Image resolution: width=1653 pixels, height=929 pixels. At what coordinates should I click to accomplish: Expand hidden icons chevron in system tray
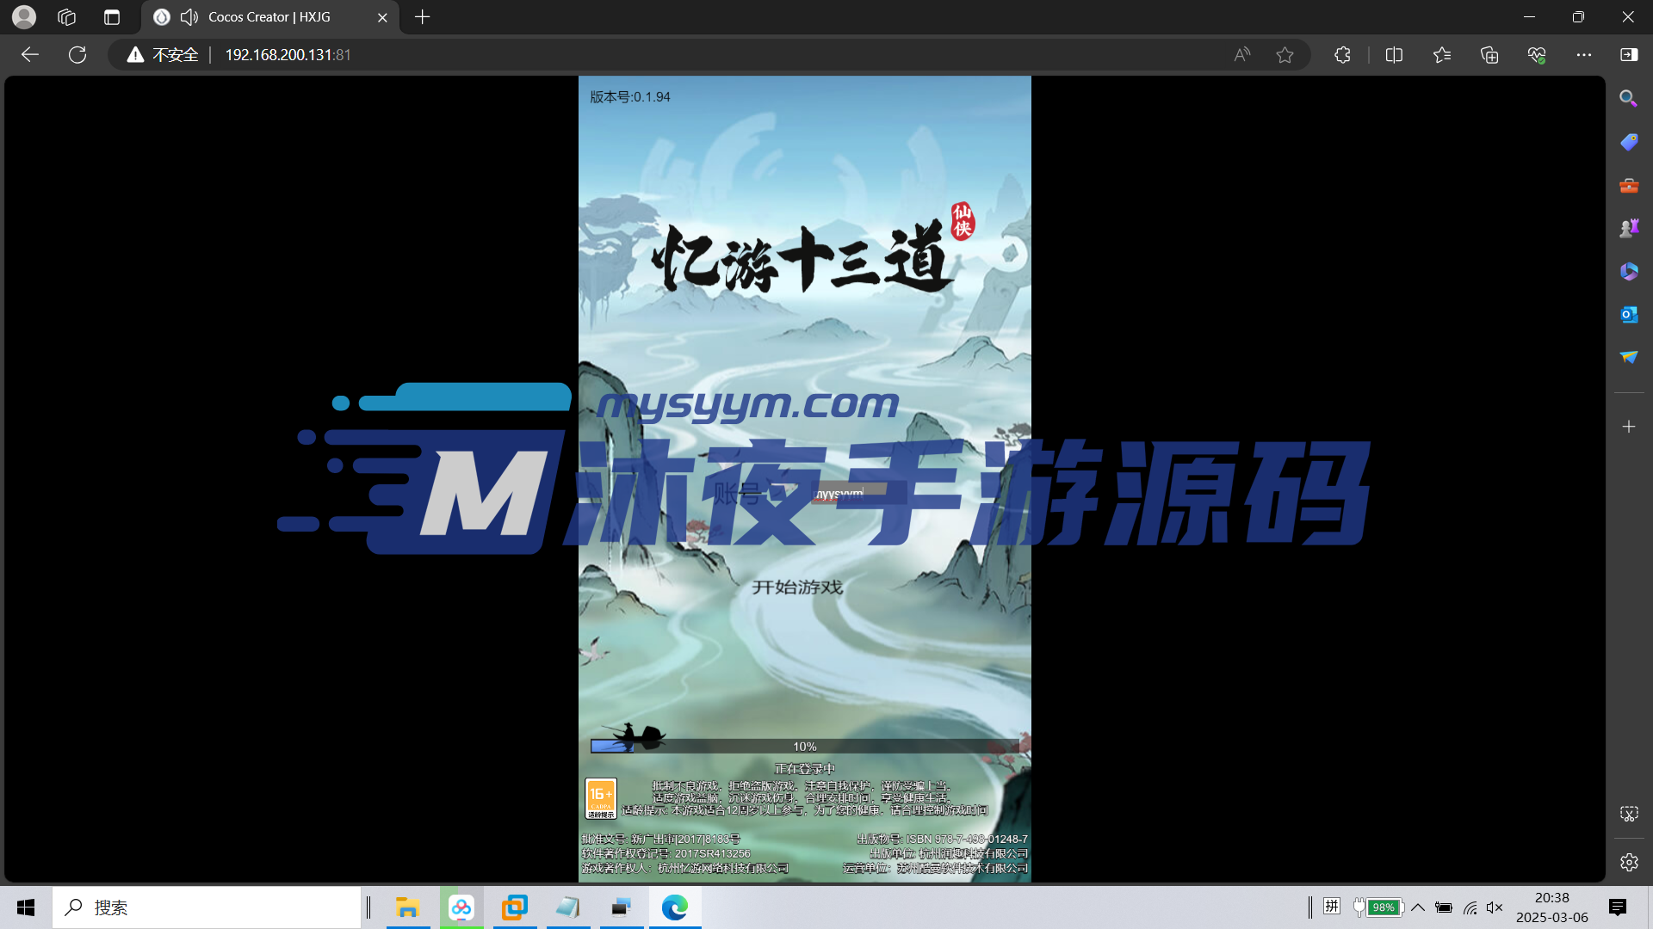(x=1419, y=907)
